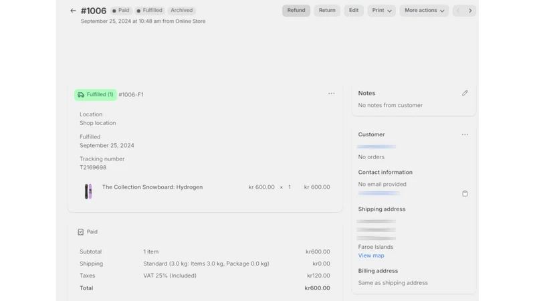535x301 pixels.
Task: Click the Total kr600.00 amount
Action: [317, 288]
